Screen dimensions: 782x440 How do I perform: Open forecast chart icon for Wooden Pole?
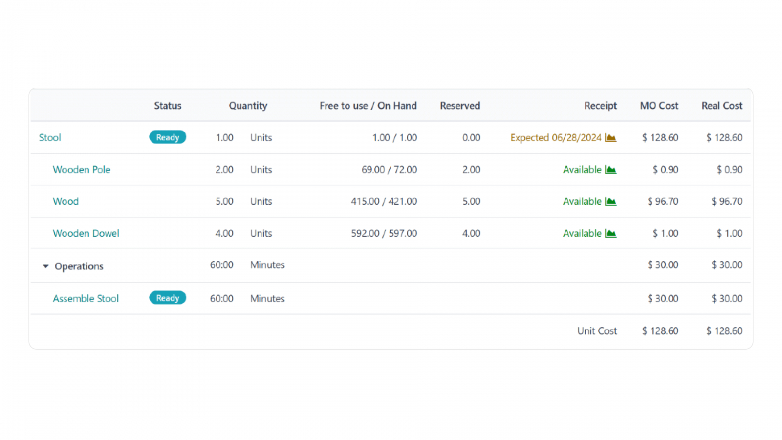pos(610,170)
